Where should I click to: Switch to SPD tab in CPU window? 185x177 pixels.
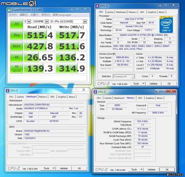(142, 12)
